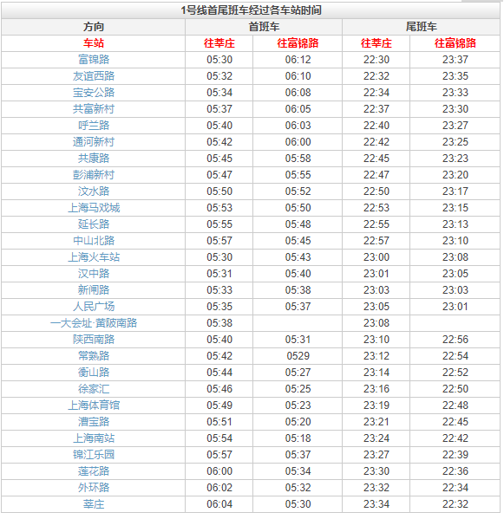
Task: Click the table title 1号线首尾班车经过各车站时间
Action: (x=251, y=10)
